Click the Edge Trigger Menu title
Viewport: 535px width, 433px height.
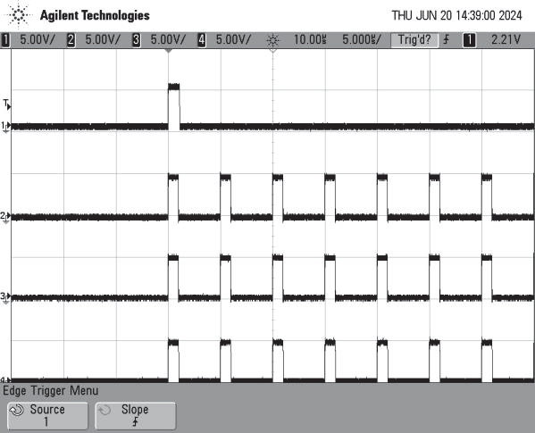coord(51,391)
